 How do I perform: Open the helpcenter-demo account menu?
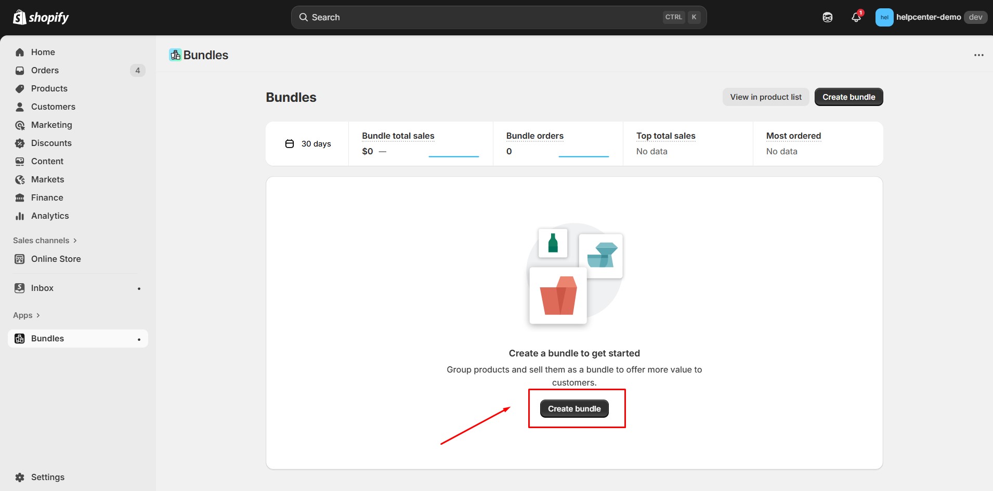tap(929, 17)
